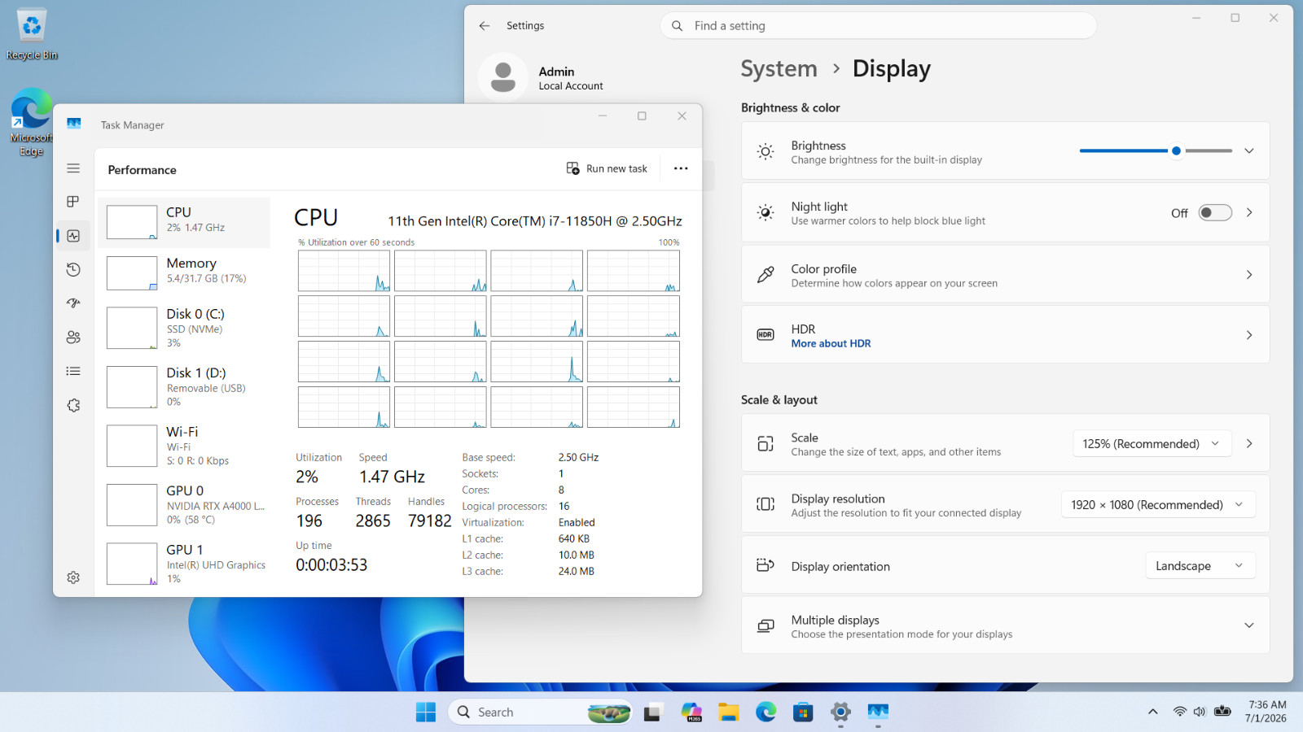The image size is (1303, 732).
Task: Open the Windows Start menu
Action: click(426, 712)
